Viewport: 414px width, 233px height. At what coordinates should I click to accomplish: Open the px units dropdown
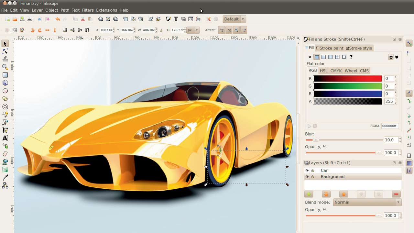(193, 30)
